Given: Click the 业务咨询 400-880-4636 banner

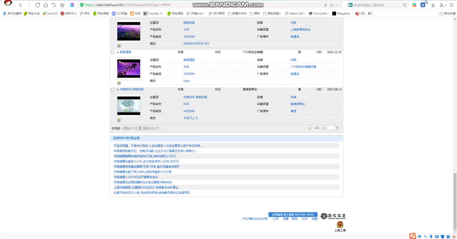Looking at the screenshot, I should coord(293,215).
